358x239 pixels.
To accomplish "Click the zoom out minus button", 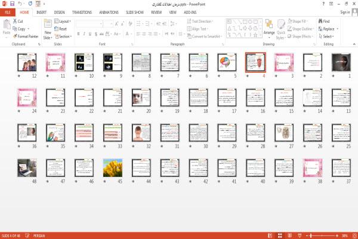I will pos(307,235).
